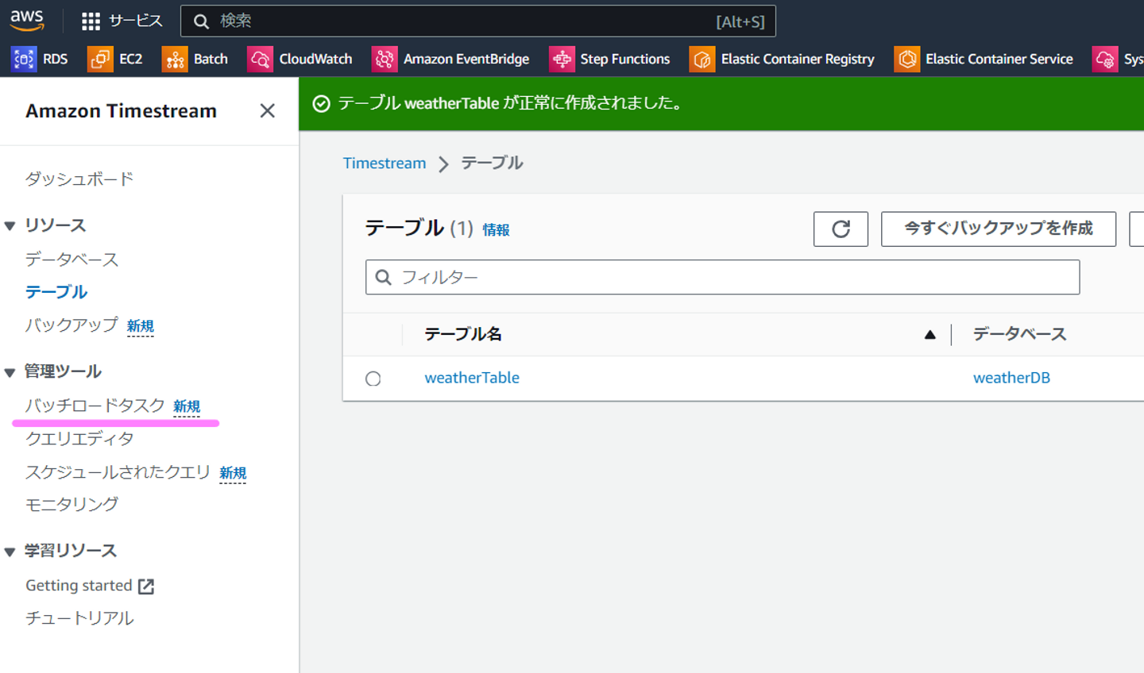Screen dimensions: 1144x673
Task: Select the weatherTable radio button
Action: click(373, 379)
